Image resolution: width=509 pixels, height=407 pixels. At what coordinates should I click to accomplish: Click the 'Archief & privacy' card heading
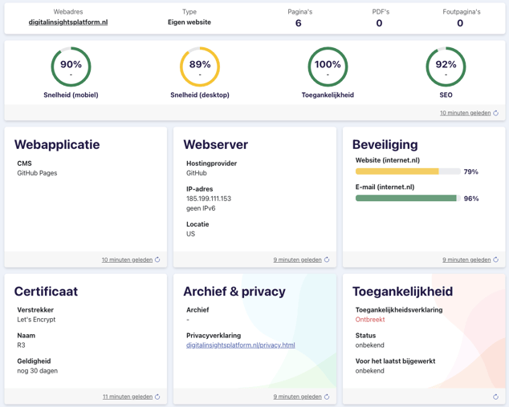(234, 292)
